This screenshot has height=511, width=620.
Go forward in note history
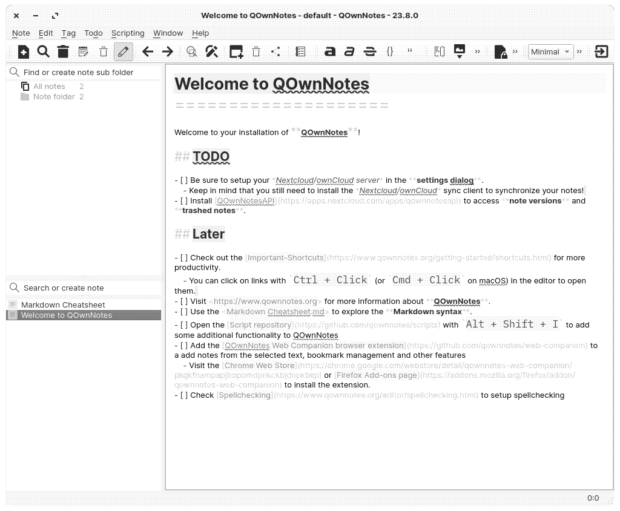click(x=168, y=52)
